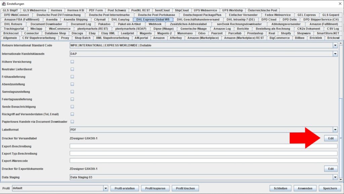Select the WooCommerce tab
The image size is (344, 194).
click(x=60, y=29)
